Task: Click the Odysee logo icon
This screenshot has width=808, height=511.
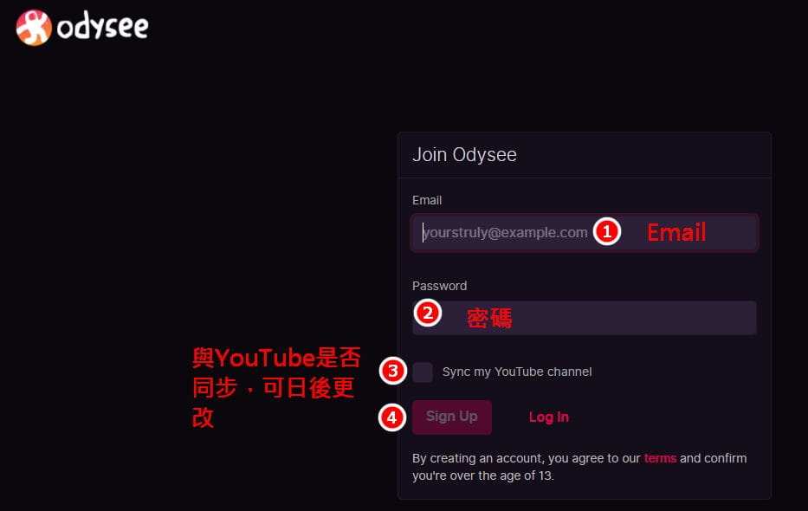Action: coord(34,28)
